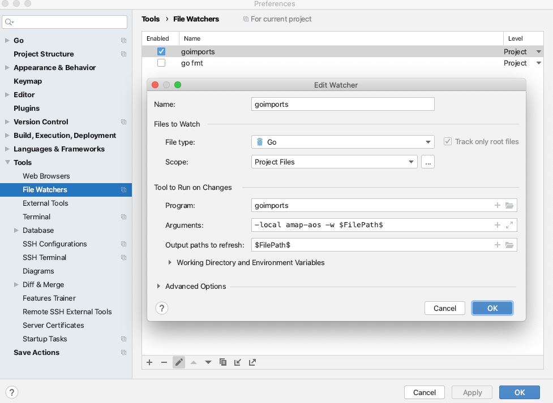The image size is (553, 403).
Task: Click the add watcher plus icon
Action: (x=149, y=362)
